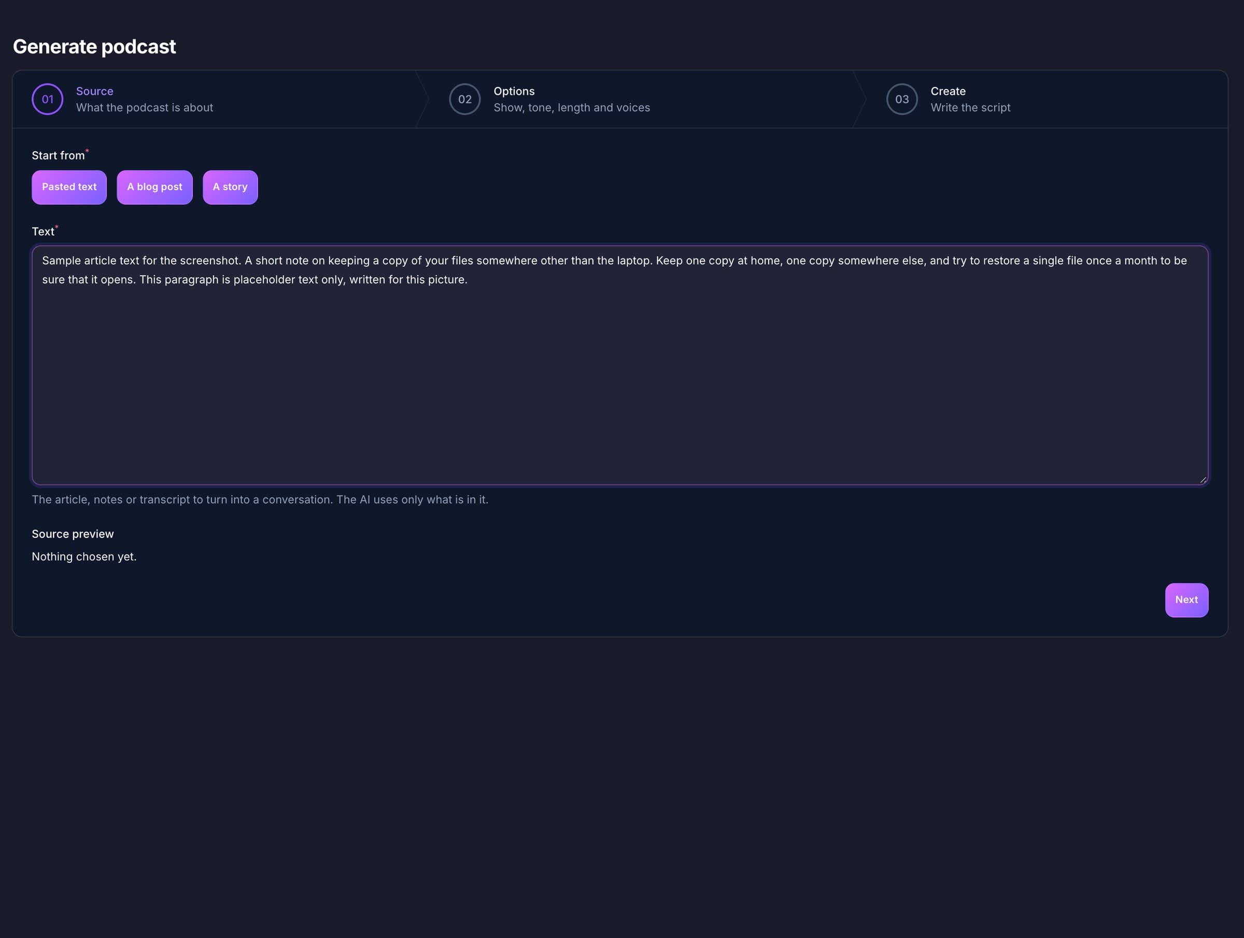The width and height of the screenshot is (1244, 938).
Task: Select the Pasted text source option
Action: point(69,187)
